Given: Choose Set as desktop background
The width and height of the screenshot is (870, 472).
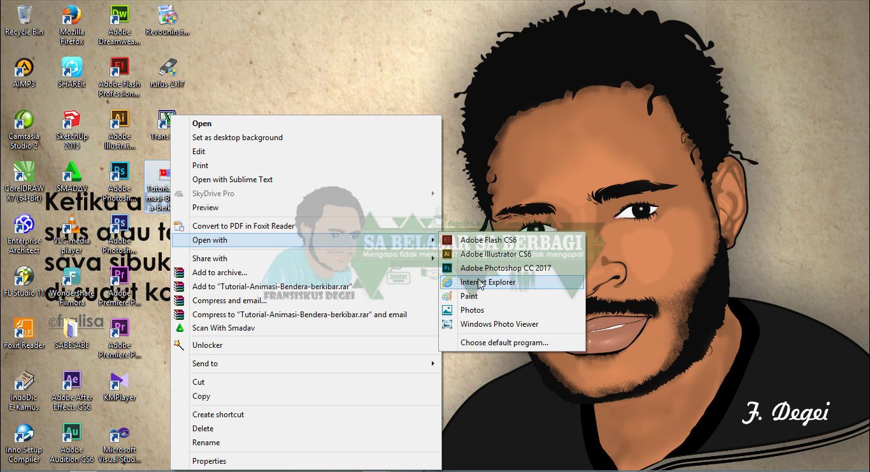Looking at the screenshot, I should [306, 138].
